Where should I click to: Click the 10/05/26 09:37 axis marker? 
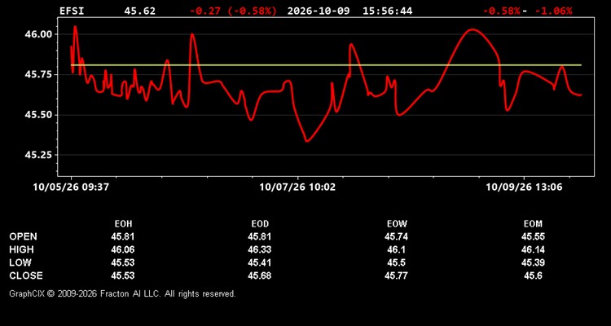[x=71, y=187]
